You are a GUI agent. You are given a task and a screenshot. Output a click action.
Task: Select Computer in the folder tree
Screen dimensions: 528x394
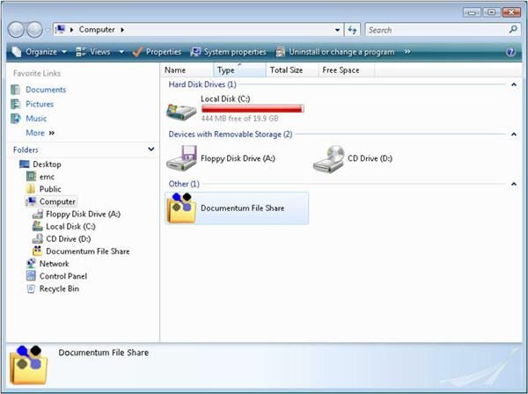(x=57, y=201)
